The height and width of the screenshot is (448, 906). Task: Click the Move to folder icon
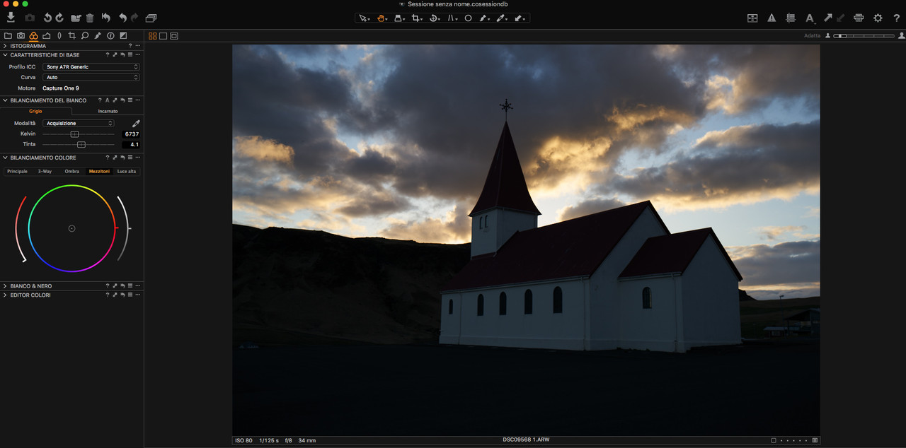76,18
